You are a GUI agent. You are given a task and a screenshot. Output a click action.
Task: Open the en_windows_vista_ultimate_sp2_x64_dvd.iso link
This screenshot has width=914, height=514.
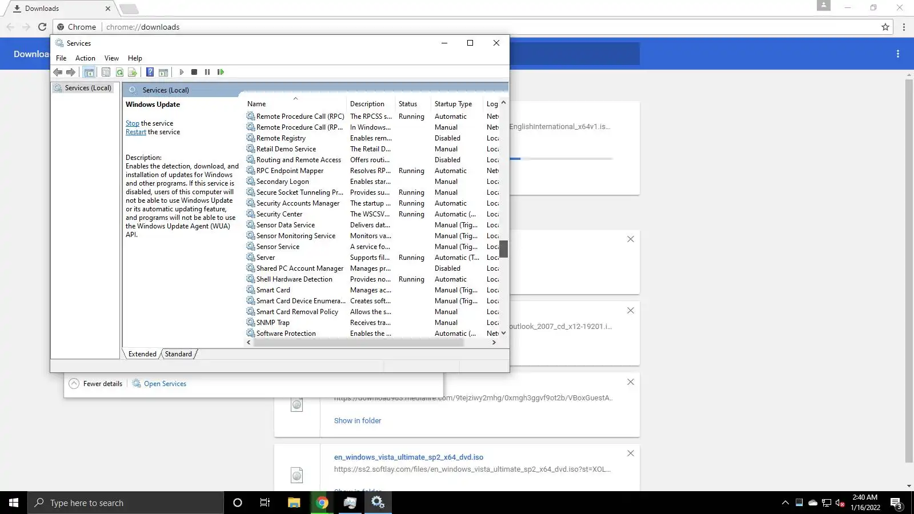tap(408, 457)
